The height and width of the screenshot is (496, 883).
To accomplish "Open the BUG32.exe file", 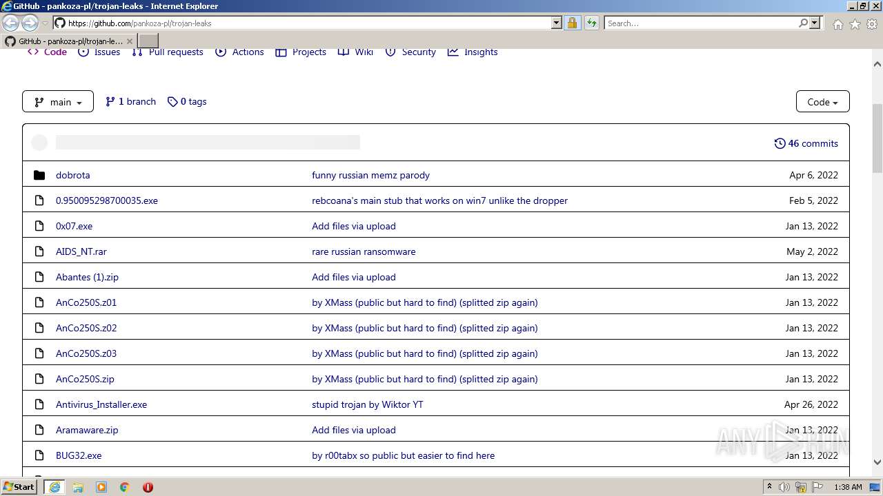I will pyautogui.click(x=79, y=455).
